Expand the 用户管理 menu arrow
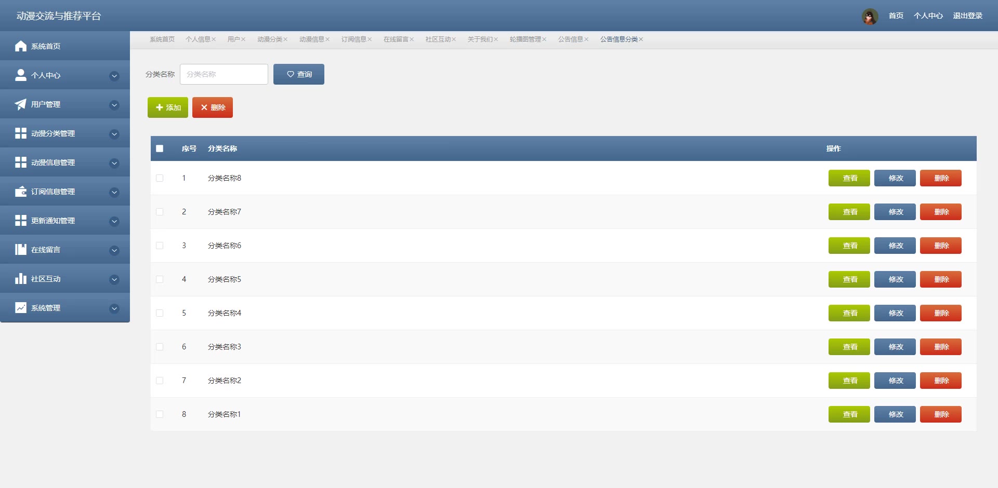 click(114, 105)
